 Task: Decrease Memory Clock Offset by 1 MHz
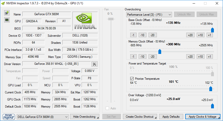click(x=133, y=56)
